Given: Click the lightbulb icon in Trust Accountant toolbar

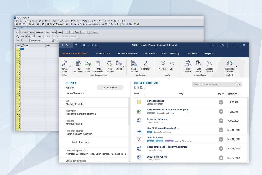Looking at the screenshot, I should point(118,24).
